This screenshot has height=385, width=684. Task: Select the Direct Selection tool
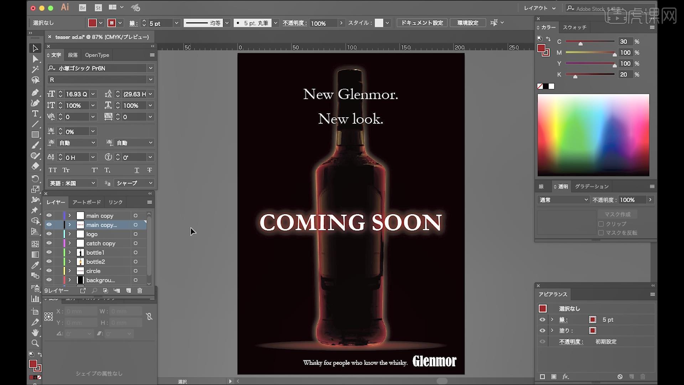[35, 59]
